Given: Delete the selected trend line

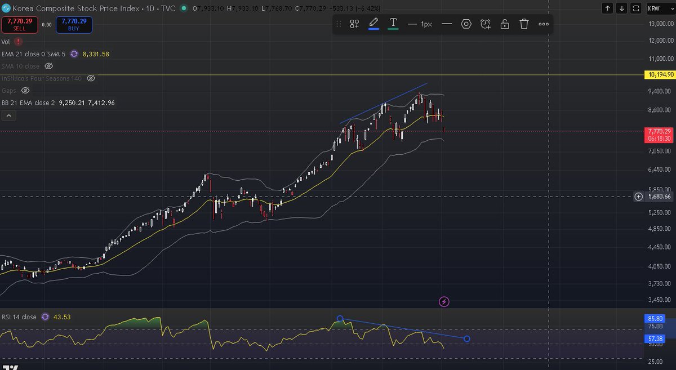Looking at the screenshot, I should pos(524,24).
